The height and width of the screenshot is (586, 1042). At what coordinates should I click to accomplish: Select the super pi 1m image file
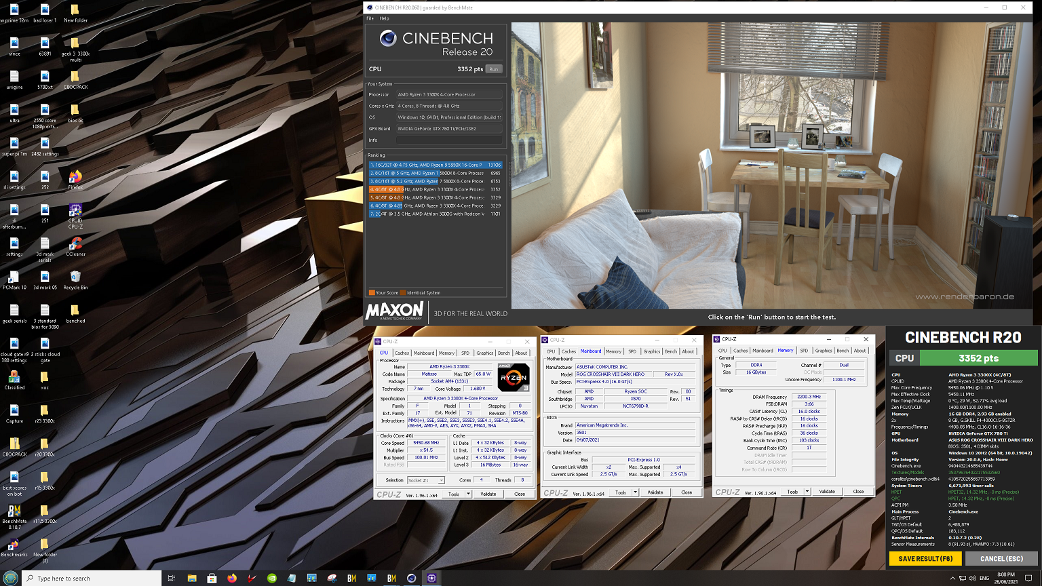[14, 146]
